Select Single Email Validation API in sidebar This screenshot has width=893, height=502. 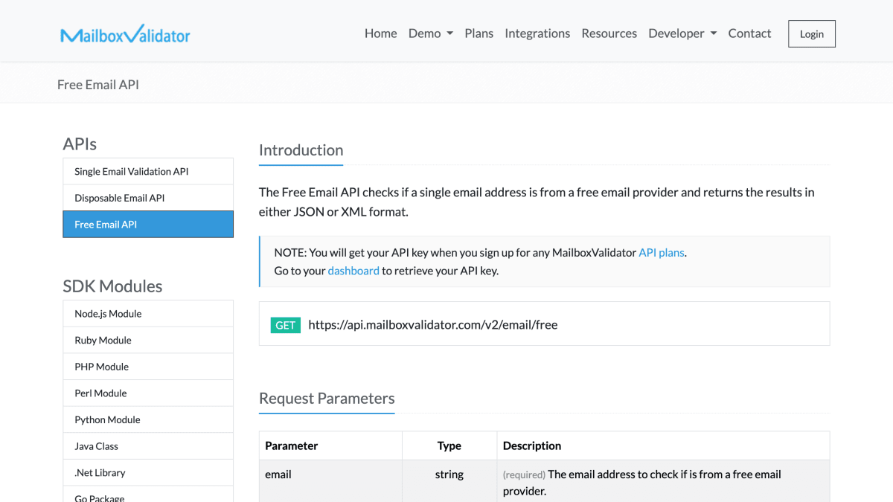[x=148, y=171]
